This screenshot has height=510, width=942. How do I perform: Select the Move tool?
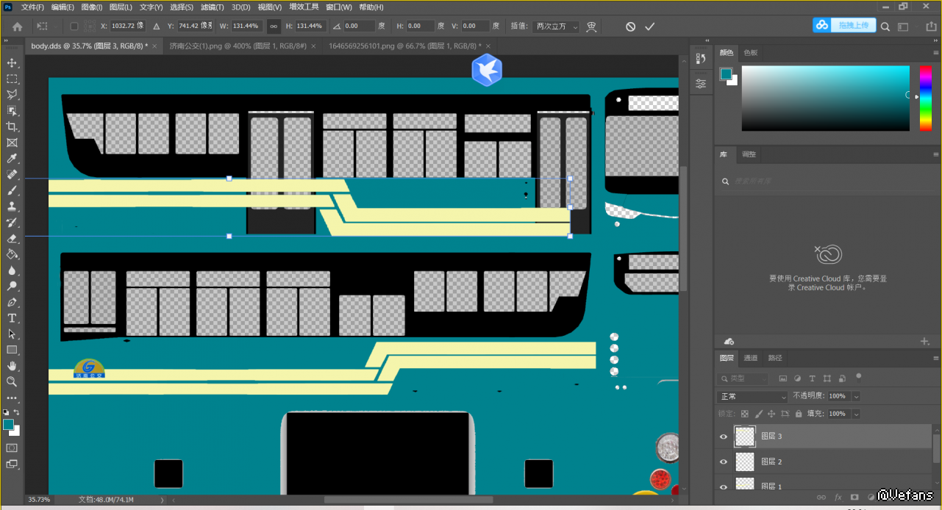[12, 63]
